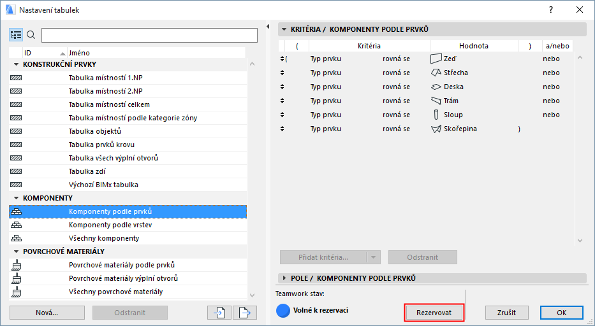This screenshot has height=326, width=595.
Task: Click Odstranit button under the schedule list
Action: [129, 313]
